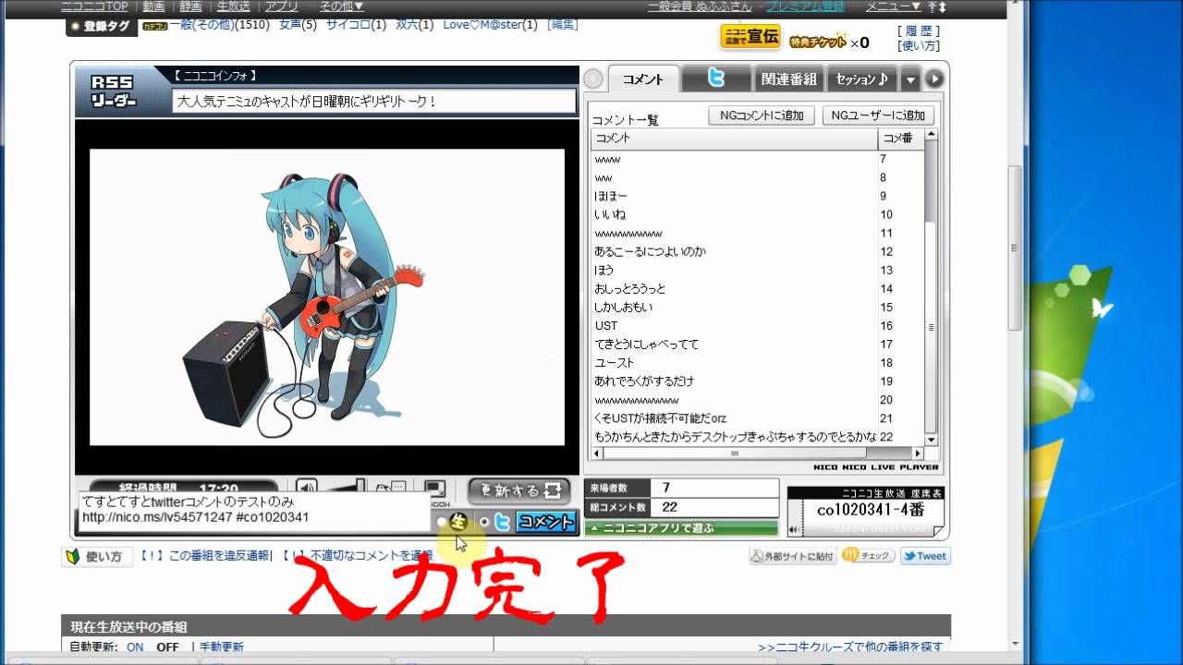Open the tab overflow dropdown arrow
Image resolution: width=1183 pixels, height=665 pixels.
[910, 79]
